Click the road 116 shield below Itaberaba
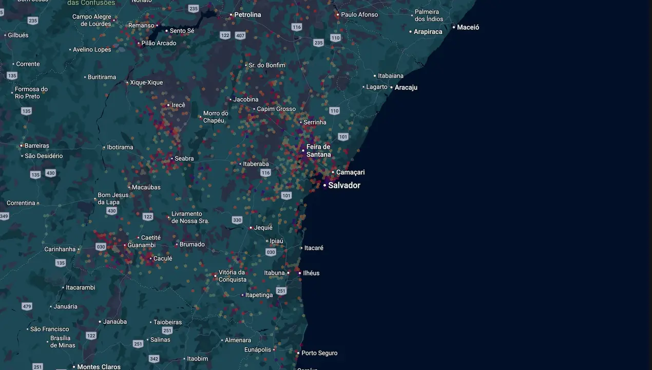The image size is (652, 370). click(x=265, y=173)
